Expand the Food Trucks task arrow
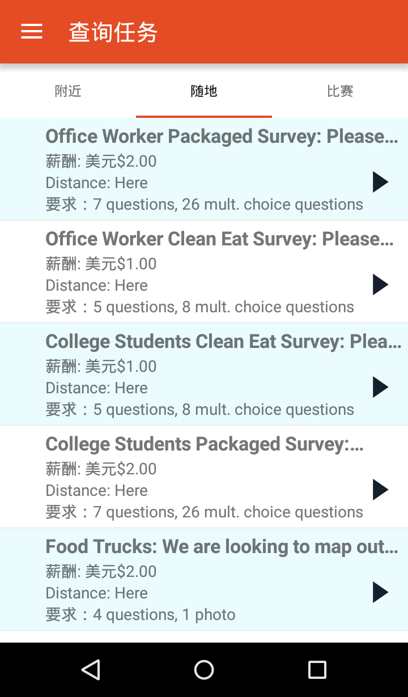 [380, 592]
